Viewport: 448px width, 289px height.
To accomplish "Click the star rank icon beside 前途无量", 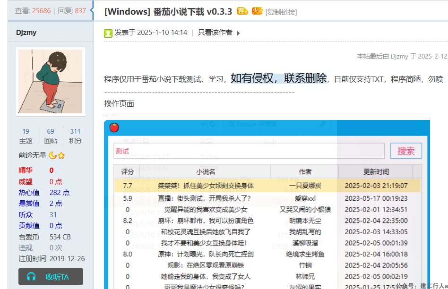I will click(61, 156).
